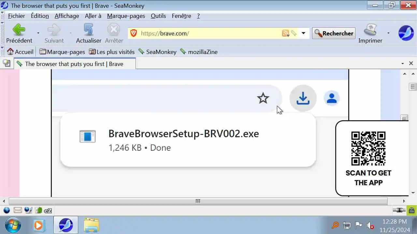Image resolution: width=417 pixels, height=234 pixels.
Task: Open File Explorer from taskbar
Action: coord(91,225)
